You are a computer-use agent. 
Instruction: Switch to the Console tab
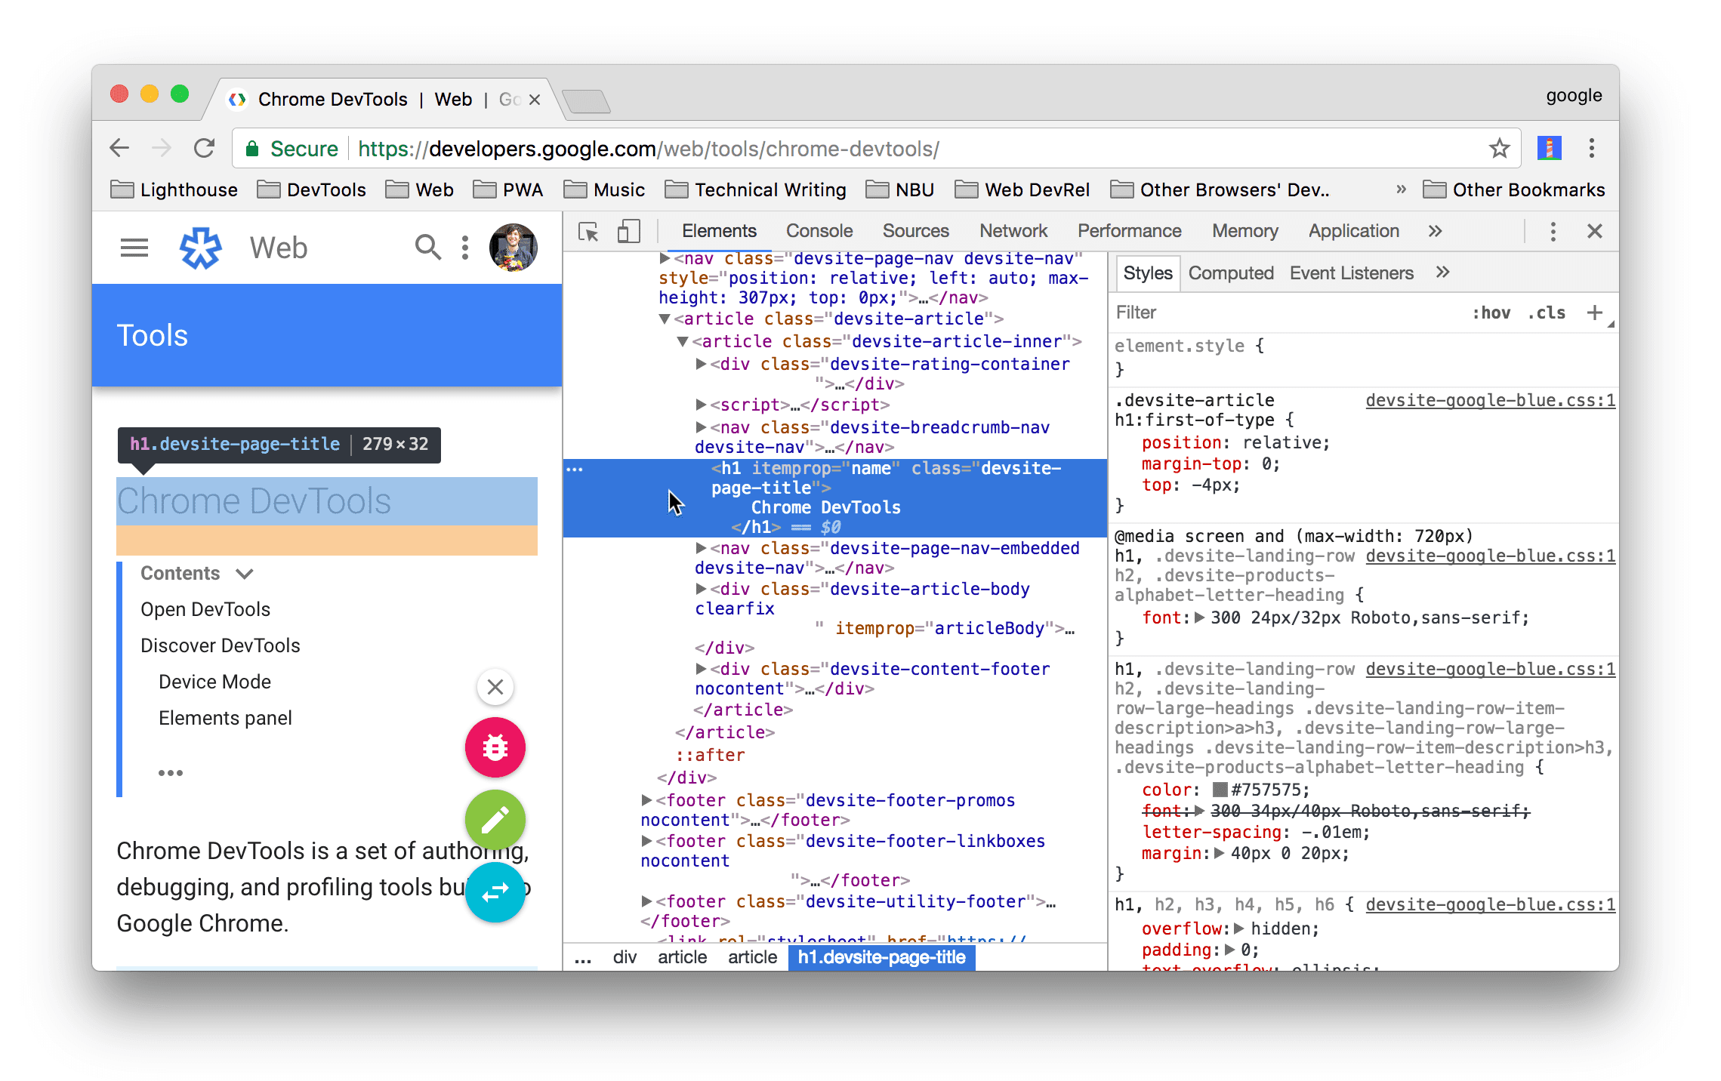[x=821, y=232]
